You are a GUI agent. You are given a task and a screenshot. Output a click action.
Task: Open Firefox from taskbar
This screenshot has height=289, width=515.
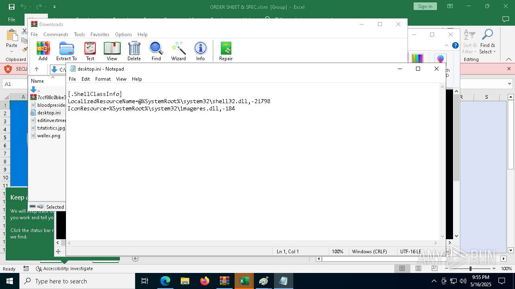pos(205,281)
